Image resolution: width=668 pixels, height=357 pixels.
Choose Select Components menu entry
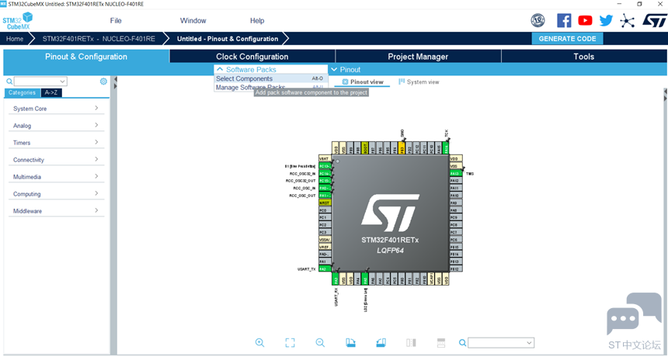(270, 78)
